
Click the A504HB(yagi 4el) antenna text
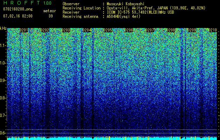pos(123,16)
